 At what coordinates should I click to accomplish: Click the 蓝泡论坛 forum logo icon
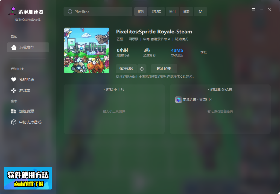[178, 100]
